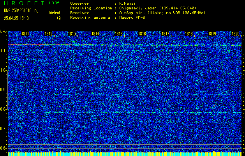Click the 0.6 frequency axis label

(4, 148)
